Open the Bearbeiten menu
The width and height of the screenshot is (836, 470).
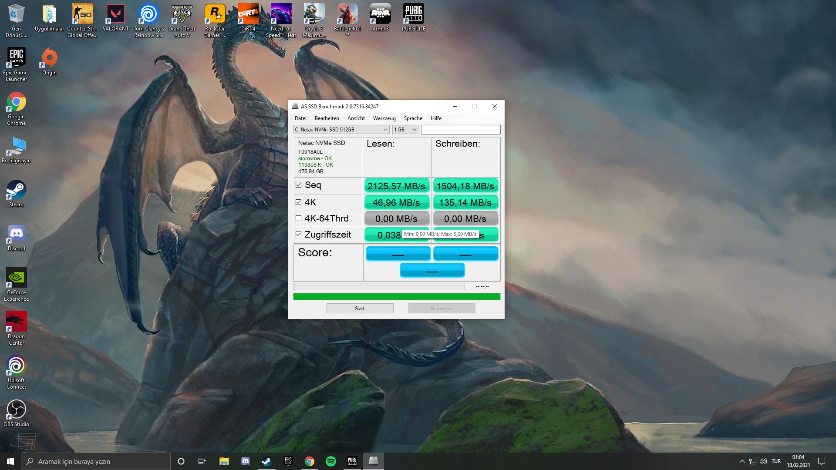click(327, 118)
